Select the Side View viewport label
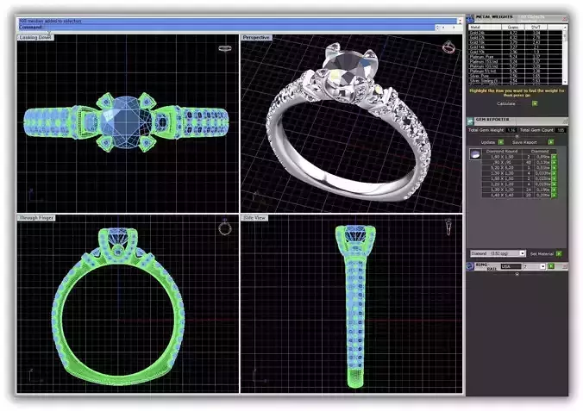Viewport: 583px width, 411px height. coord(254,218)
